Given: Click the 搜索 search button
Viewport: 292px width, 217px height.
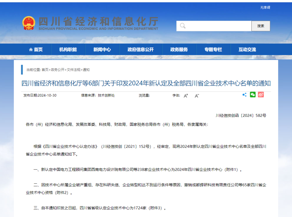Looking at the screenshot, I should 261,26.
